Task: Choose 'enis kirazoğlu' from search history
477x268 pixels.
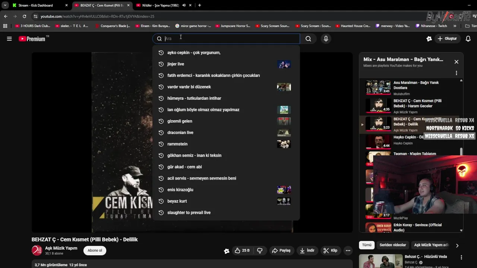Action: [x=226, y=190]
